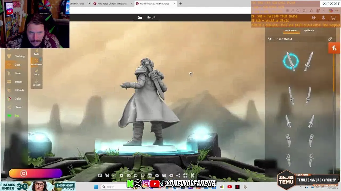The height and width of the screenshot is (191, 341).
Task: Select the BACK gear subcategory
Action: 36,52
